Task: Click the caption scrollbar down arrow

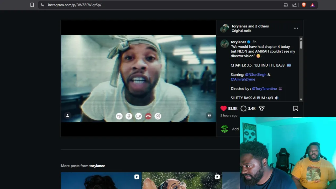Action: 301,99
